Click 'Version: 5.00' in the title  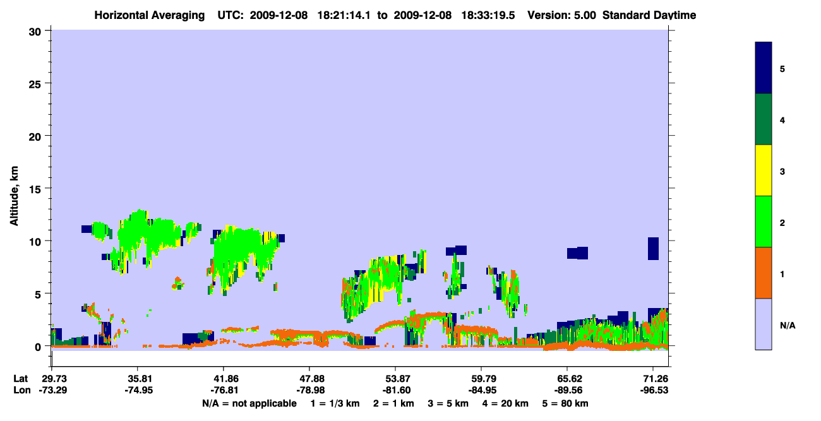(561, 15)
